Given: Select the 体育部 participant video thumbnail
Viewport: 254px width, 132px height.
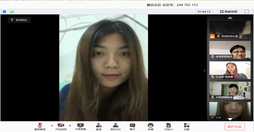Looking at the screenshot, I should click(230, 50).
